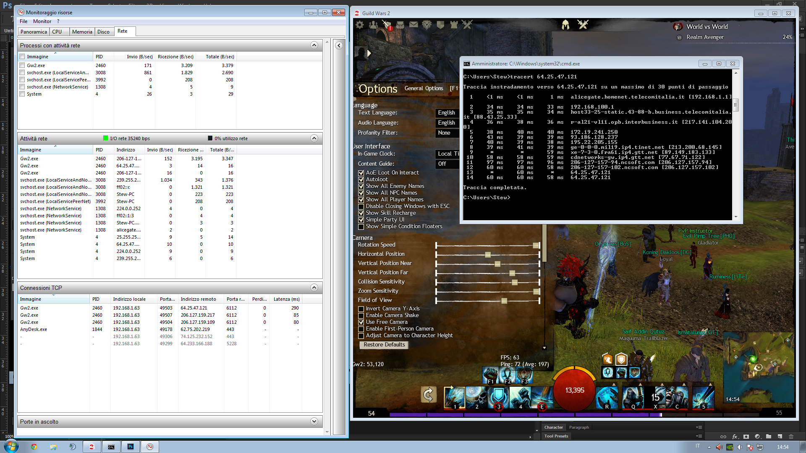Open General Options tab in Options panel
Image resolution: width=806 pixels, height=453 pixels.
coord(424,89)
